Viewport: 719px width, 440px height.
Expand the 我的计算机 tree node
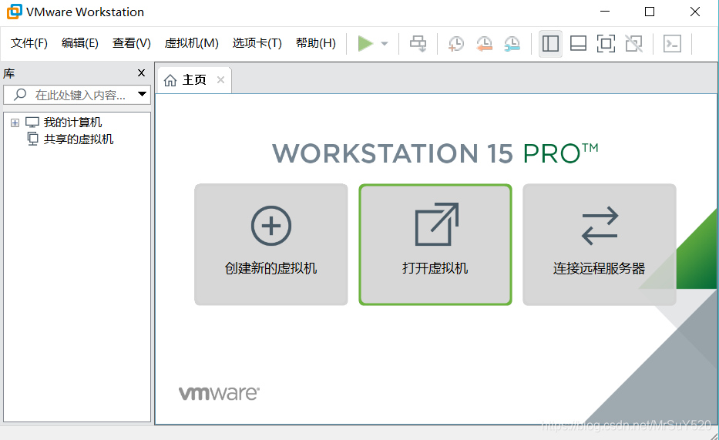click(x=15, y=123)
